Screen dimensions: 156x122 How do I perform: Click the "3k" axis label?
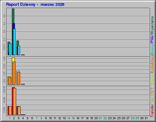tap(4, 31)
